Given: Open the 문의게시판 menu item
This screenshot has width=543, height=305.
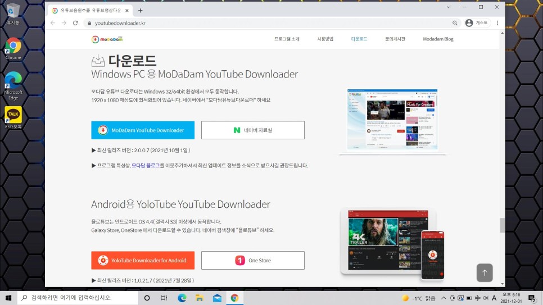Looking at the screenshot, I should (395, 39).
